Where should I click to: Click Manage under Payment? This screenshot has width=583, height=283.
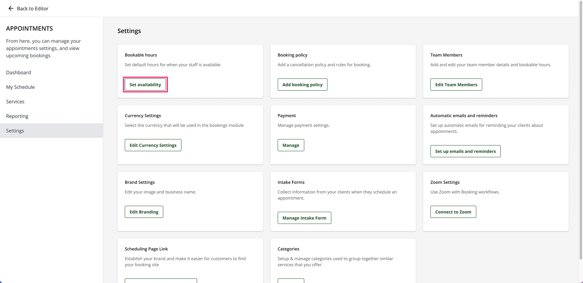point(291,145)
